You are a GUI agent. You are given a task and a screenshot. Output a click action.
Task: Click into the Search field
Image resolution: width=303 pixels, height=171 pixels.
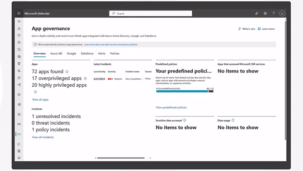[151, 13]
